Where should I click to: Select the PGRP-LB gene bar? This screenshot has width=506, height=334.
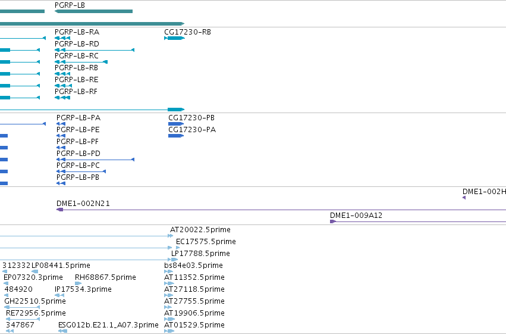(93, 11)
